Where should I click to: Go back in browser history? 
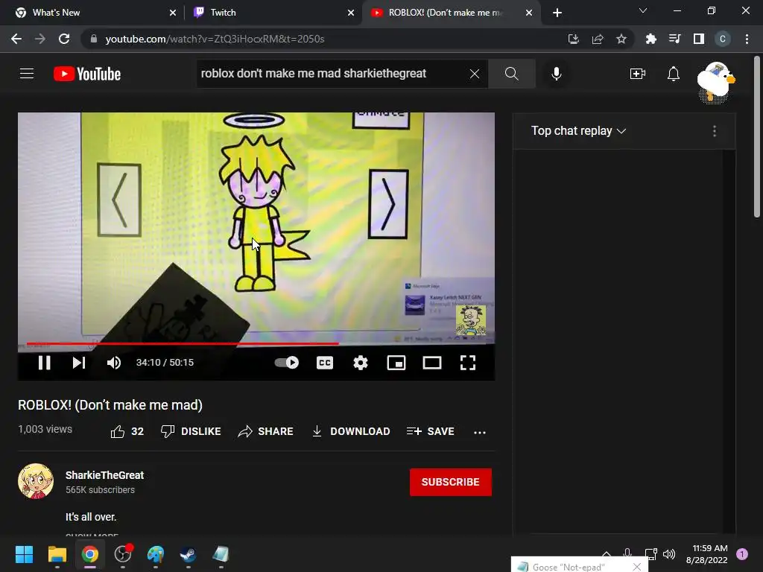pyautogui.click(x=16, y=39)
